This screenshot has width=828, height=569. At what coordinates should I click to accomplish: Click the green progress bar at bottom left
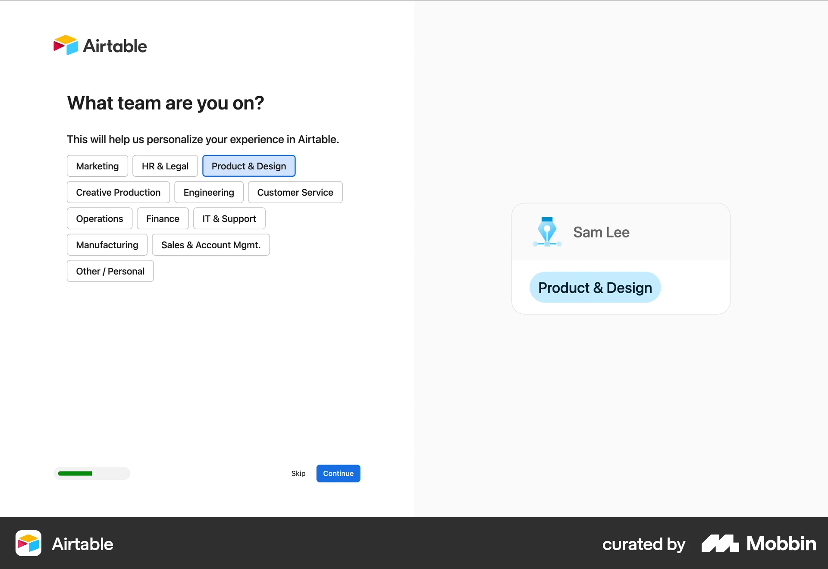pos(75,473)
